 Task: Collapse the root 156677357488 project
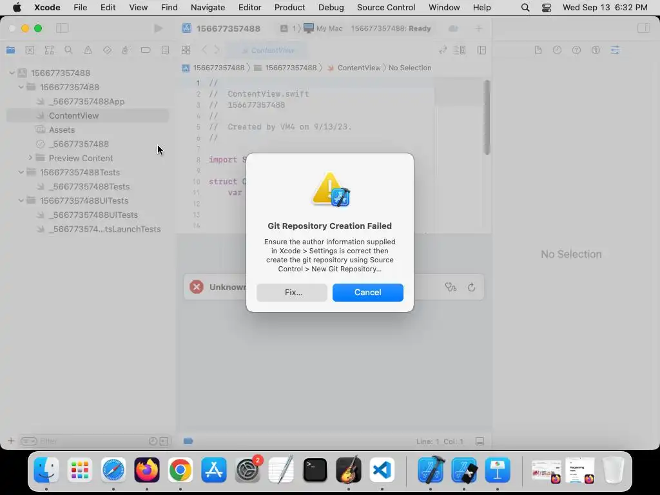click(x=12, y=73)
